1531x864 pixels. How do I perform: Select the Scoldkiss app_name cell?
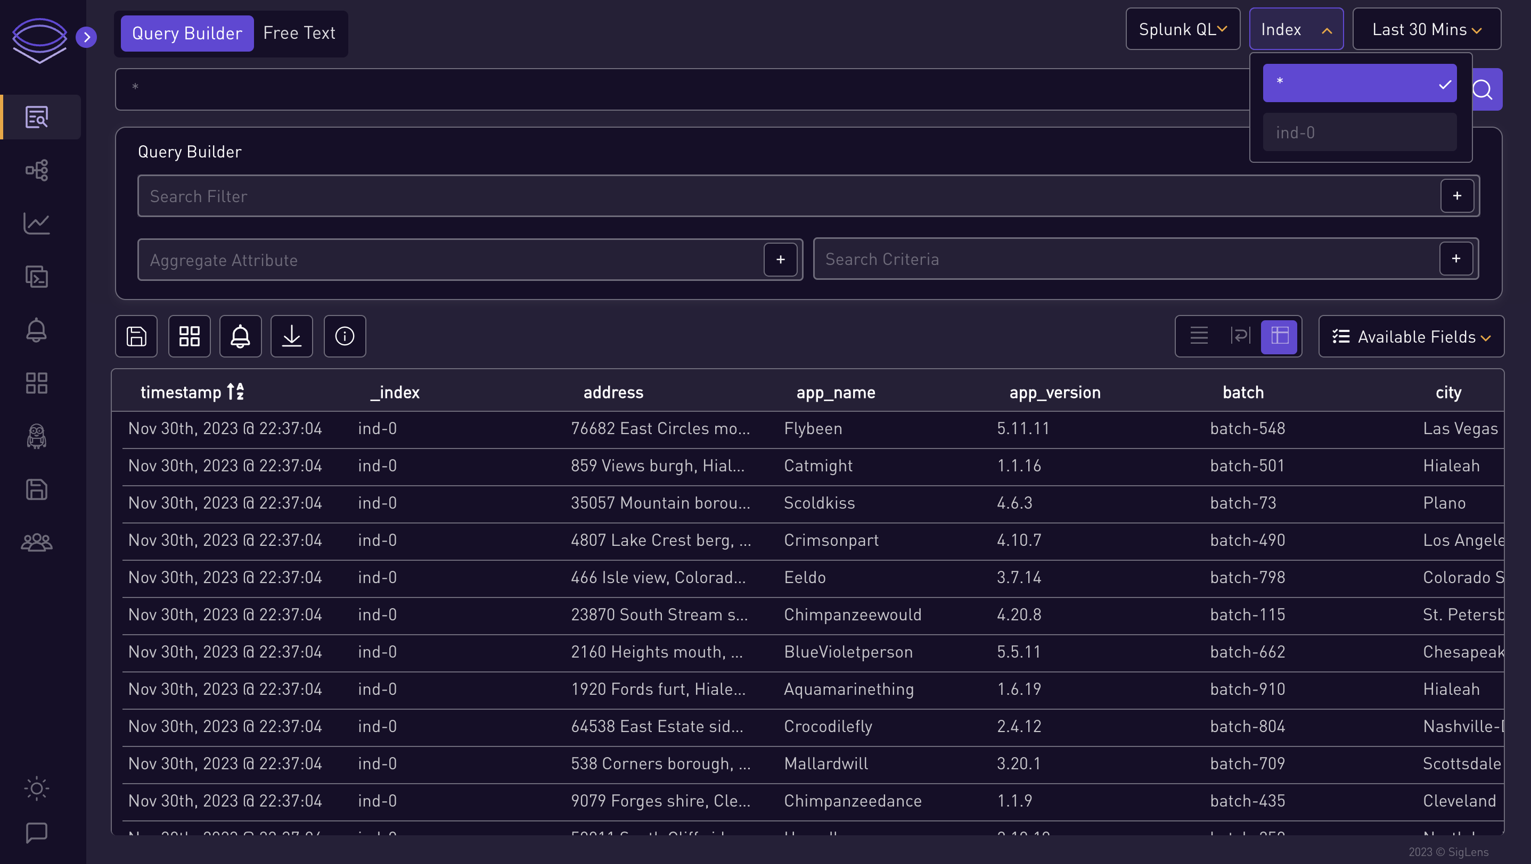(819, 503)
